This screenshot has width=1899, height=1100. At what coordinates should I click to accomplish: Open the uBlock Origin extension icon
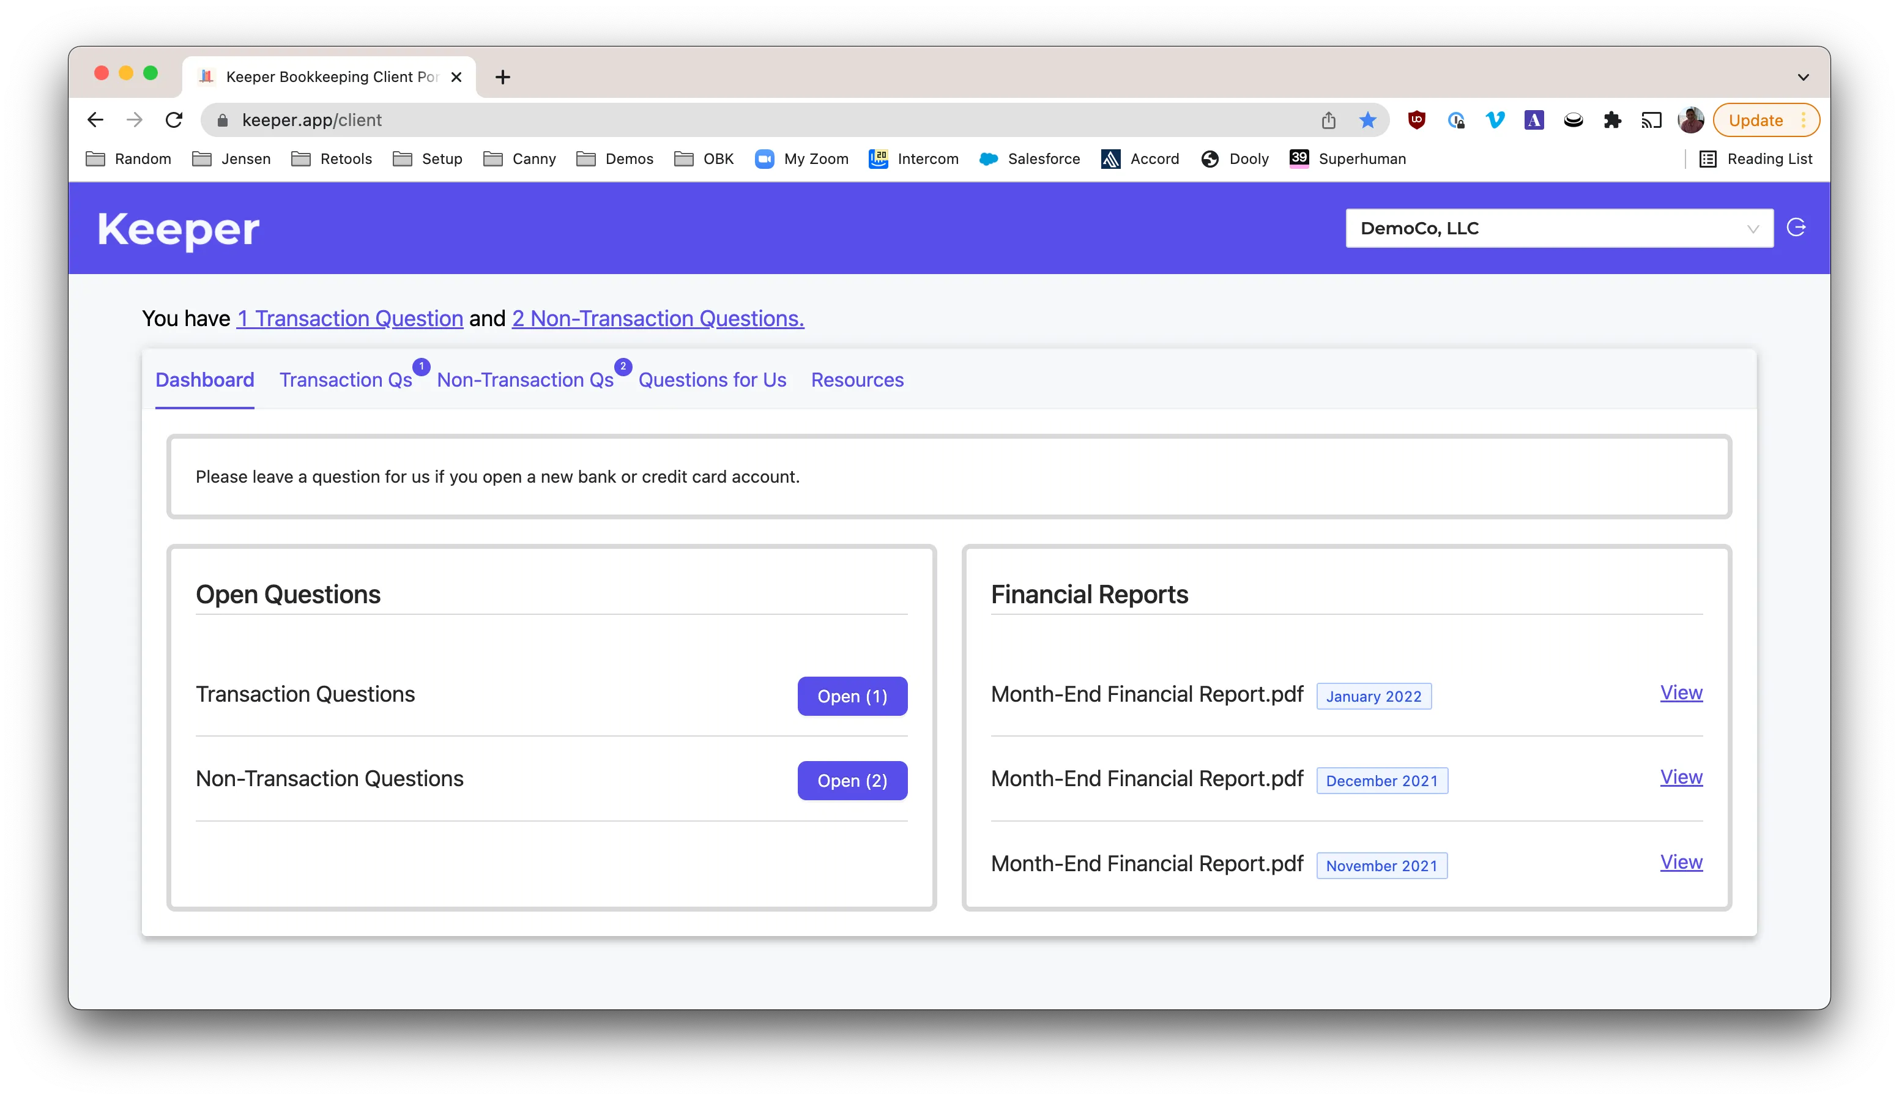click(x=1417, y=120)
